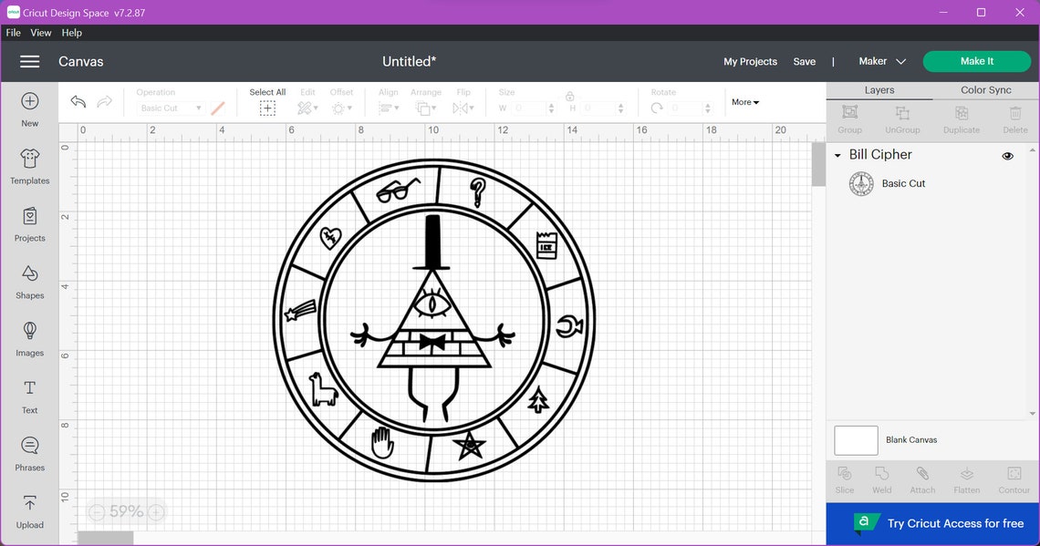1040x546 pixels.
Task: Open the Upload tool
Action: click(x=29, y=512)
